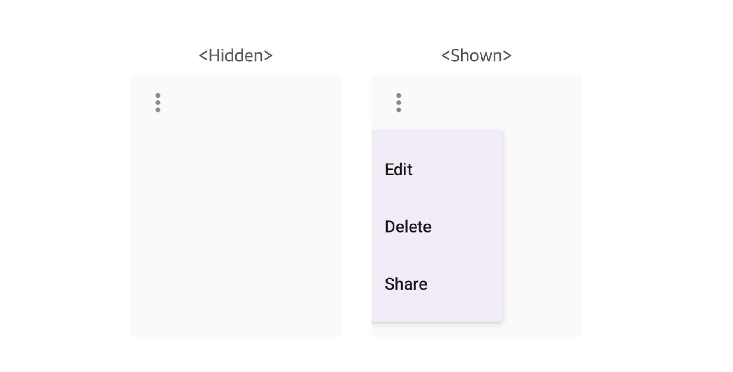The width and height of the screenshot is (733, 372).
Task: Click the three-dot kebab icon in the Hidden panel
Action: (158, 103)
